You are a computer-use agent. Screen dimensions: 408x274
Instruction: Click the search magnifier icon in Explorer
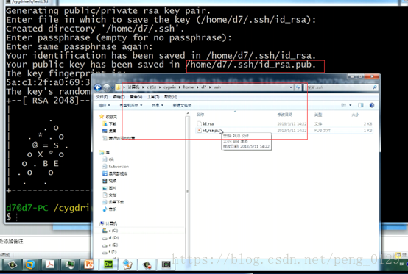(x=375, y=87)
